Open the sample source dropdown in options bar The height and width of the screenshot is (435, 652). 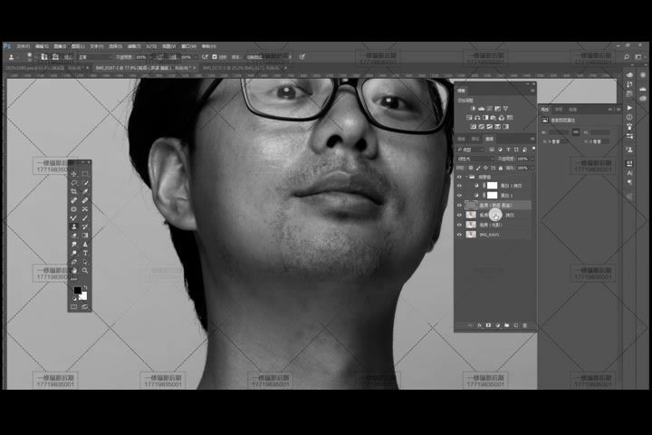click(267, 57)
